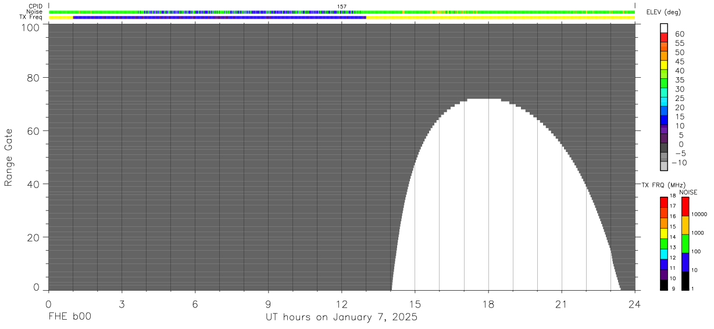The height and width of the screenshot is (329, 714).
Task: Select the green swatch between ELEV 35 and 30
Action: 663,84
